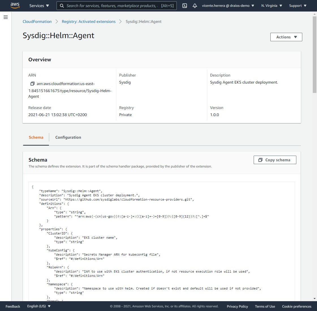Image resolution: width=317 pixels, height=311 pixels.
Task: Click the page vertical scrollbar thumb
Action: pos(314,55)
